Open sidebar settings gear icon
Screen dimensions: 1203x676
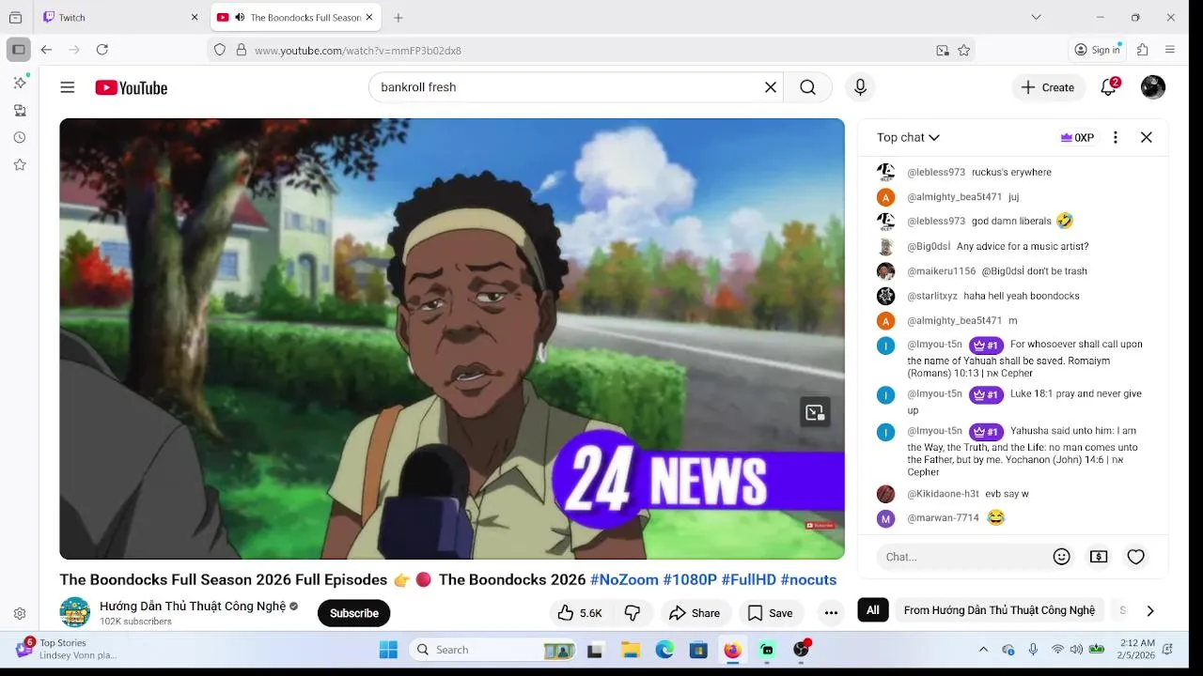(x=20, y=613)
